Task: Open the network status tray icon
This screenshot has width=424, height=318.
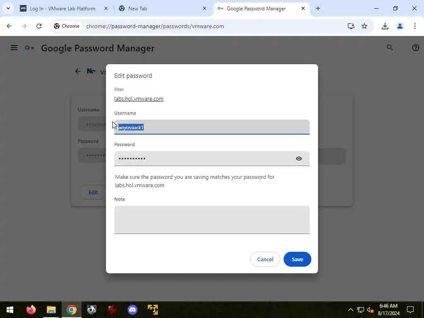Action: tap(361, 310)
